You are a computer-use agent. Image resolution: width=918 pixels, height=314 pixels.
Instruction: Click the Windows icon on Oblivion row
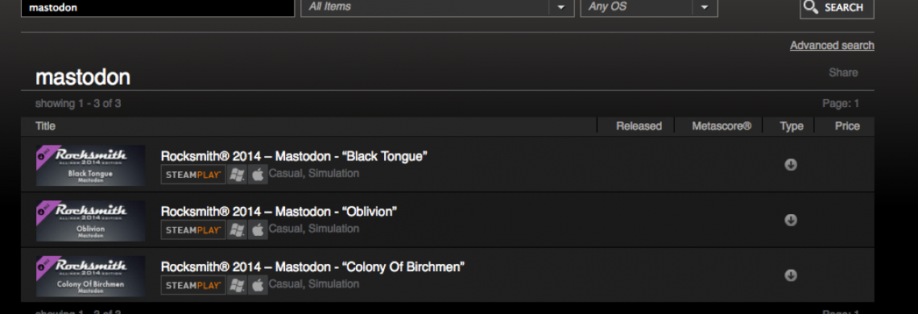237,229
